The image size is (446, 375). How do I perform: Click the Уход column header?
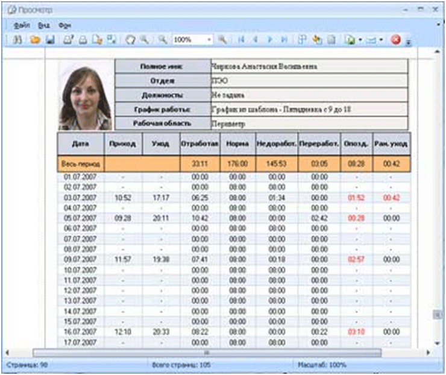[161, 143]
